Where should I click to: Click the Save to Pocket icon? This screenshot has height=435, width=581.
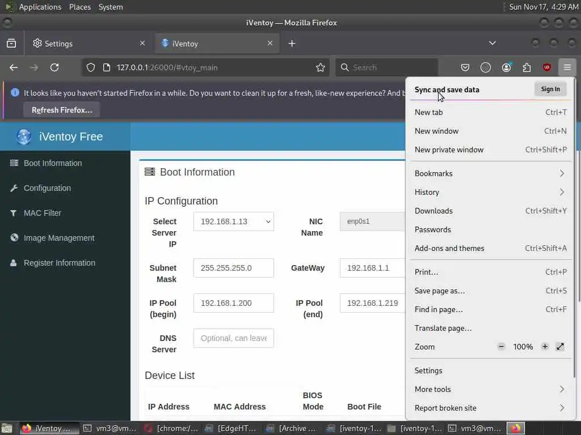click(465, 67)
